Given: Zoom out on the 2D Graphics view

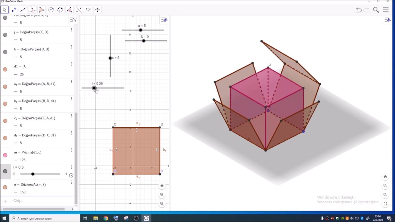Looking at the screenshot, I should click(x=162, y=203).
